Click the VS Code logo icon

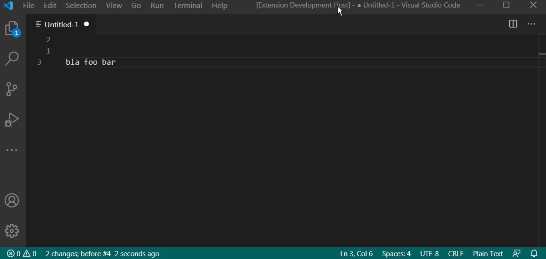(8, 6)
